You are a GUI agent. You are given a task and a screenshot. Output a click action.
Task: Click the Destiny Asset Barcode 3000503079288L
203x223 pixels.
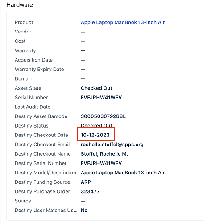pyautogui.click(x=103, y=116)
